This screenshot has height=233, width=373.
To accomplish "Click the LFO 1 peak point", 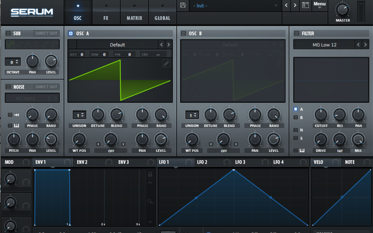I will [234, 170].
